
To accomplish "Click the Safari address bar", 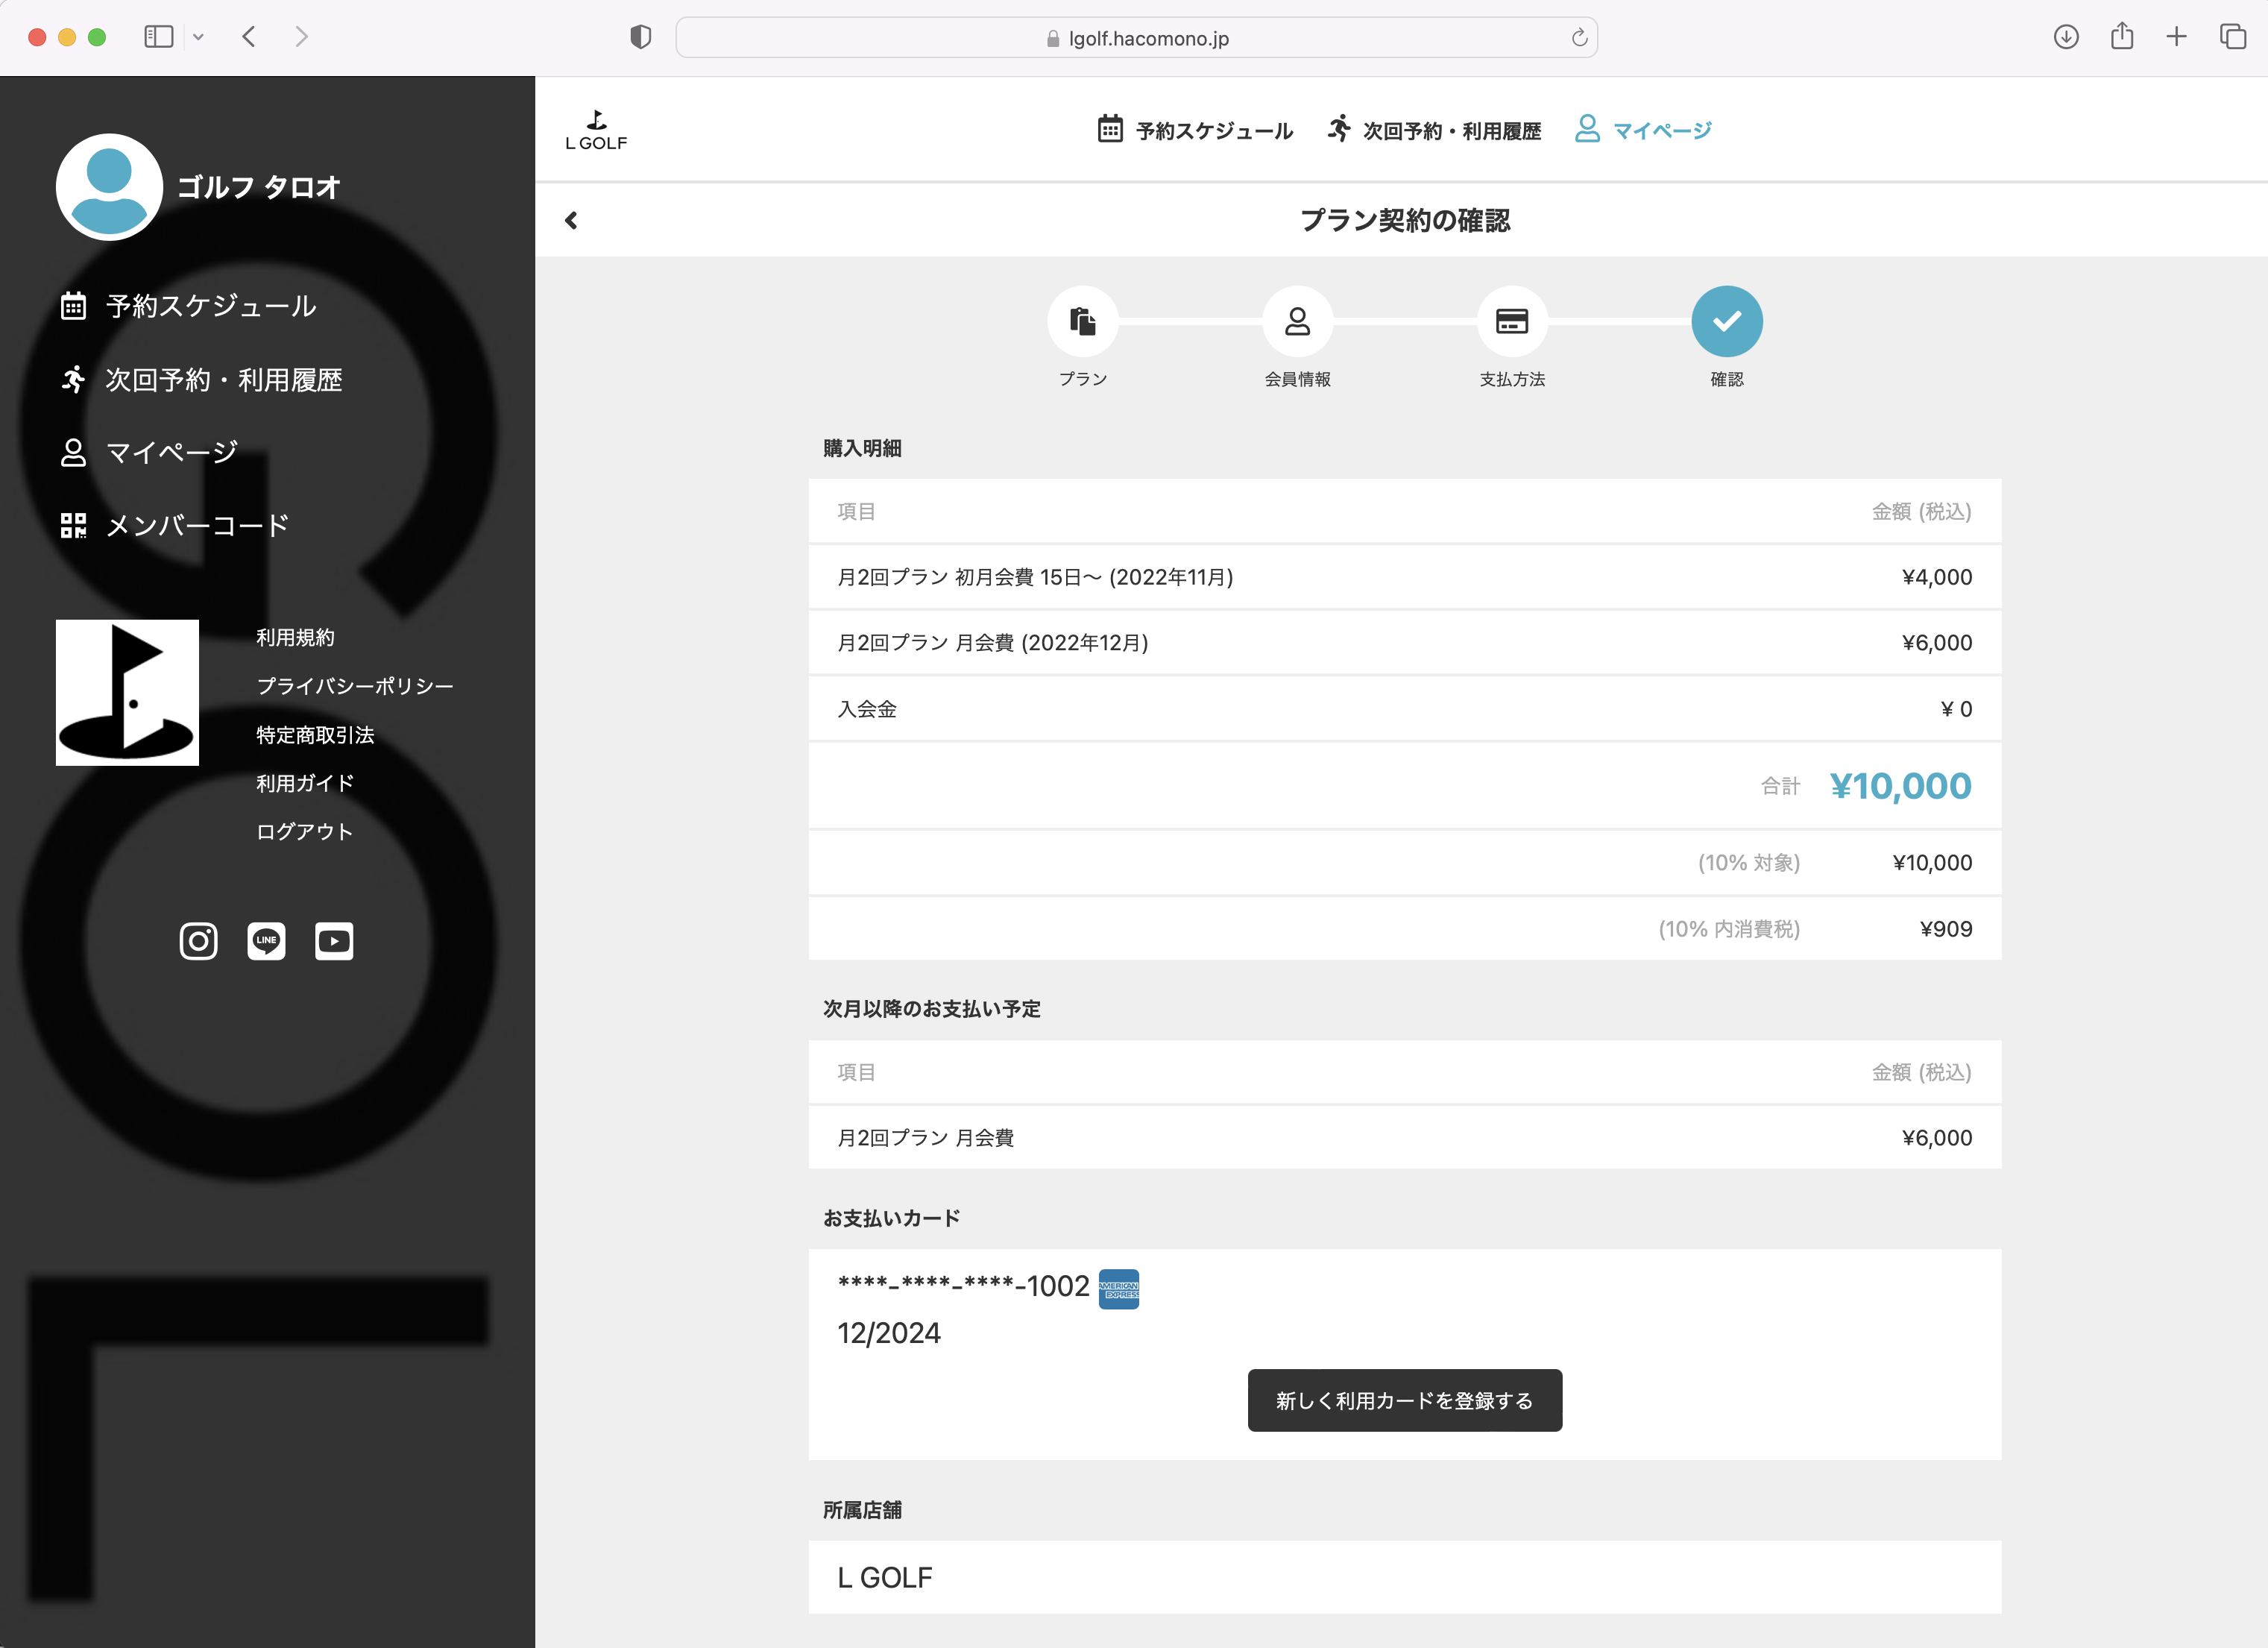I will (1136, 38).
